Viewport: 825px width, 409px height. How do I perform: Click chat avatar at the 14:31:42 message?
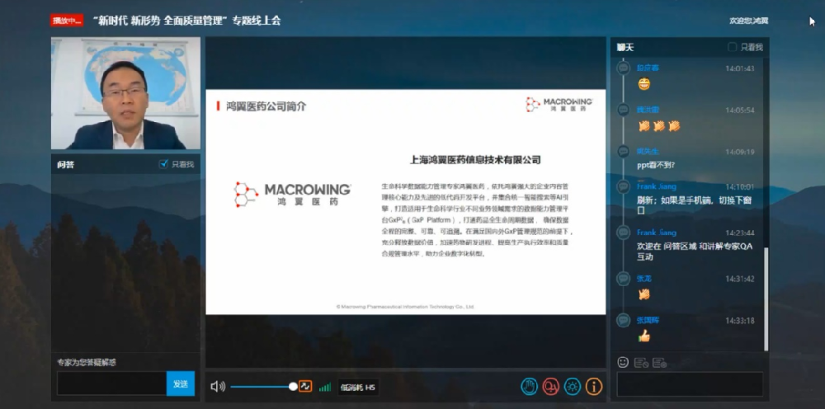pyautogui.click(x=624, y=279)
